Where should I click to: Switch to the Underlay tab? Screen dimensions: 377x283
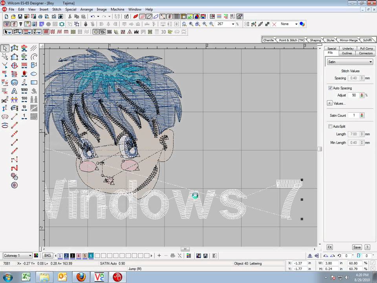tap(348, 48)
